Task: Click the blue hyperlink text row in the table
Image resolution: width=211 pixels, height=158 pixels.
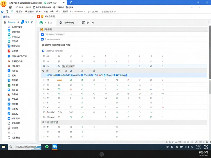Action: (87, 75)
